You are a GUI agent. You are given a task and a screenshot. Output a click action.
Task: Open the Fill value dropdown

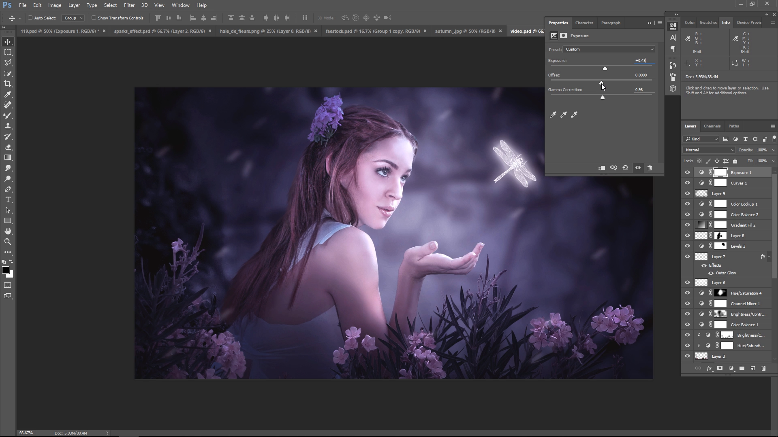coord(774,161)
